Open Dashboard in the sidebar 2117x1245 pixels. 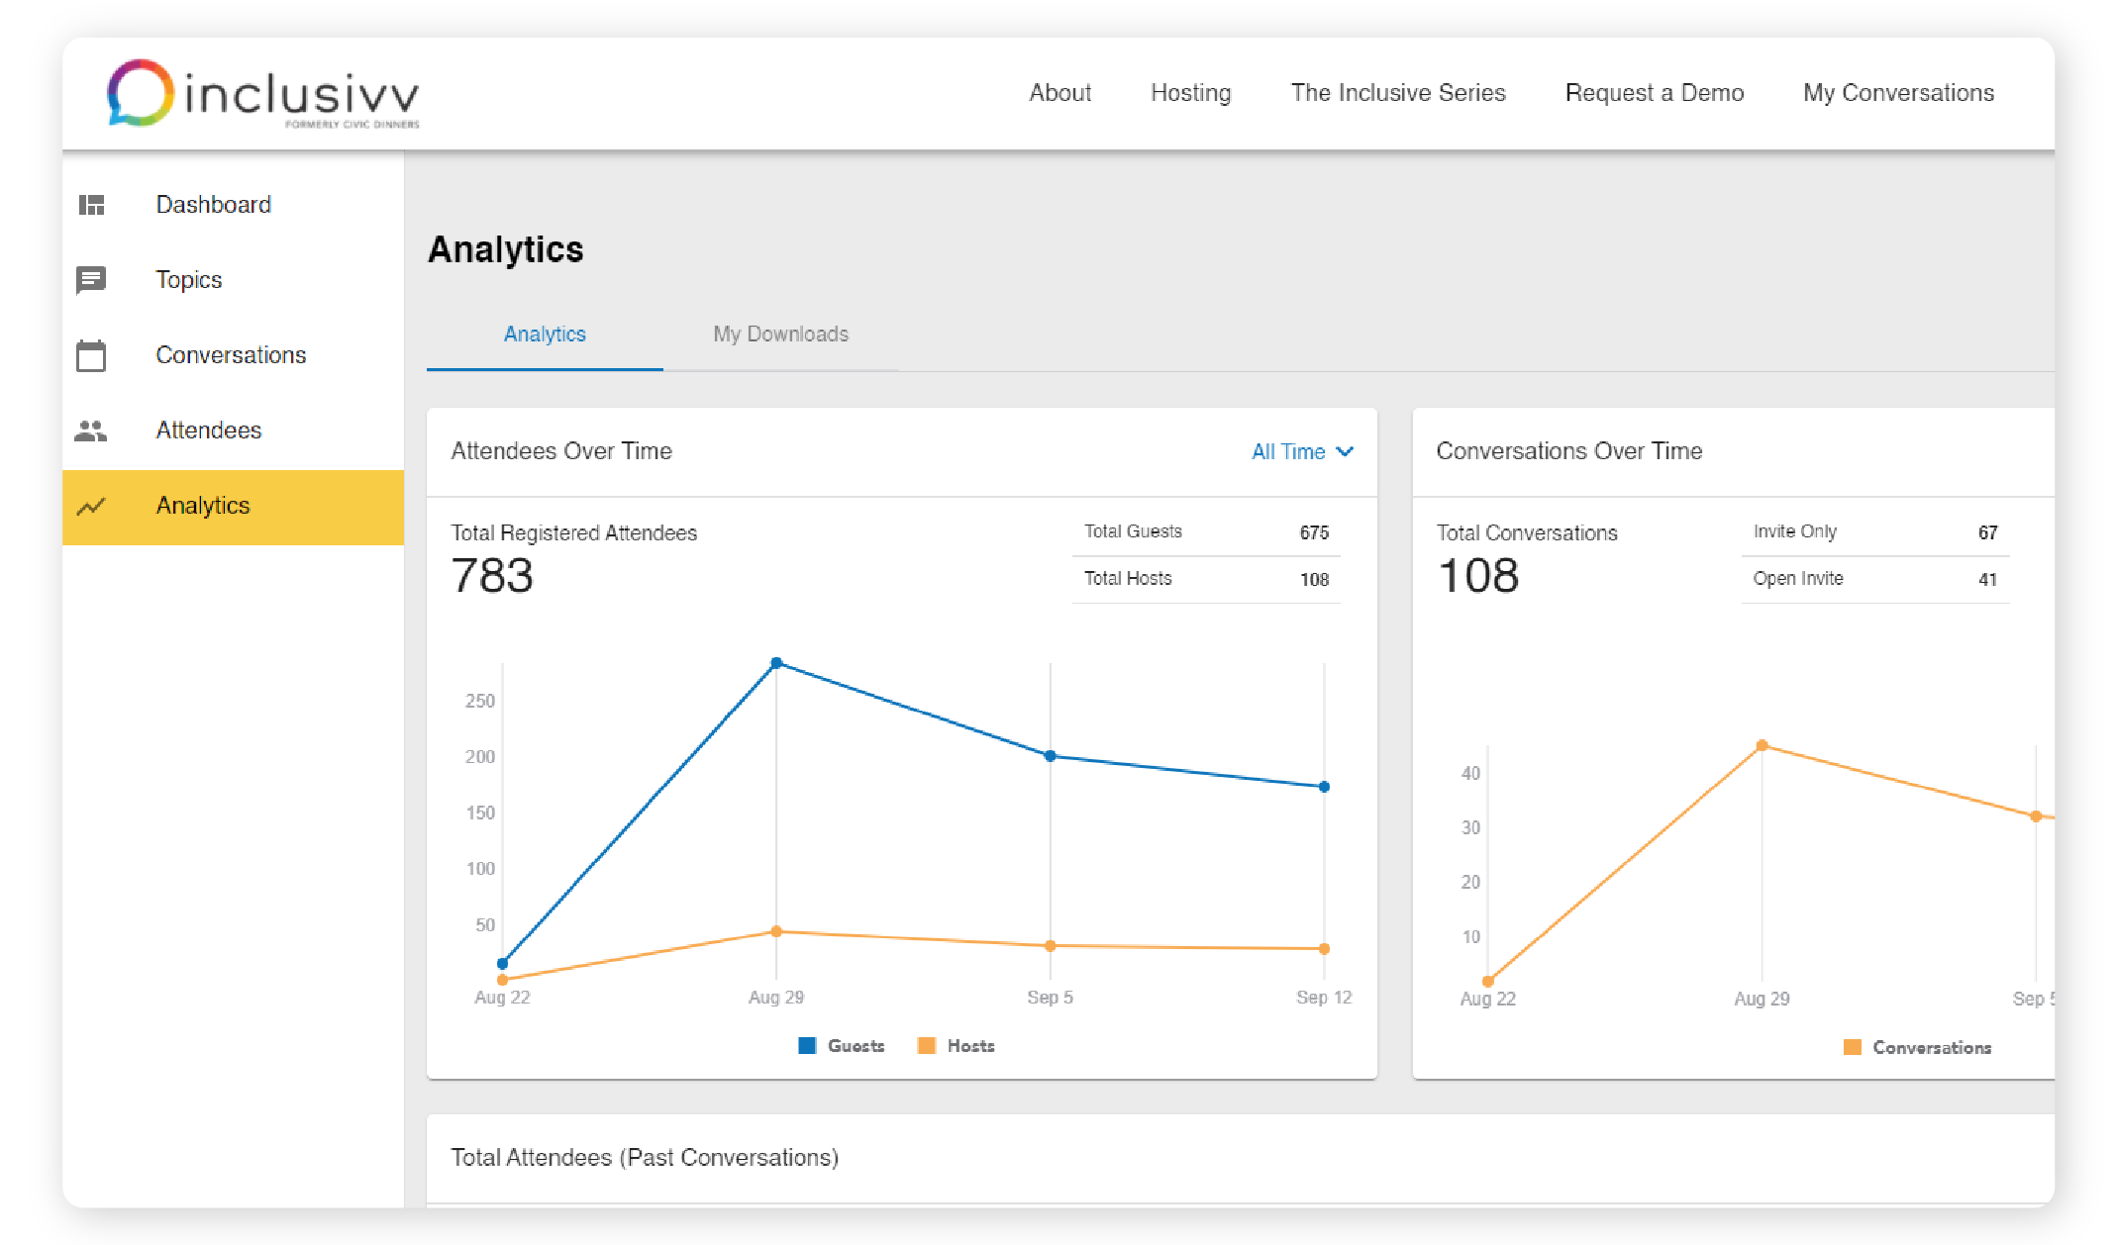(233, 205)
